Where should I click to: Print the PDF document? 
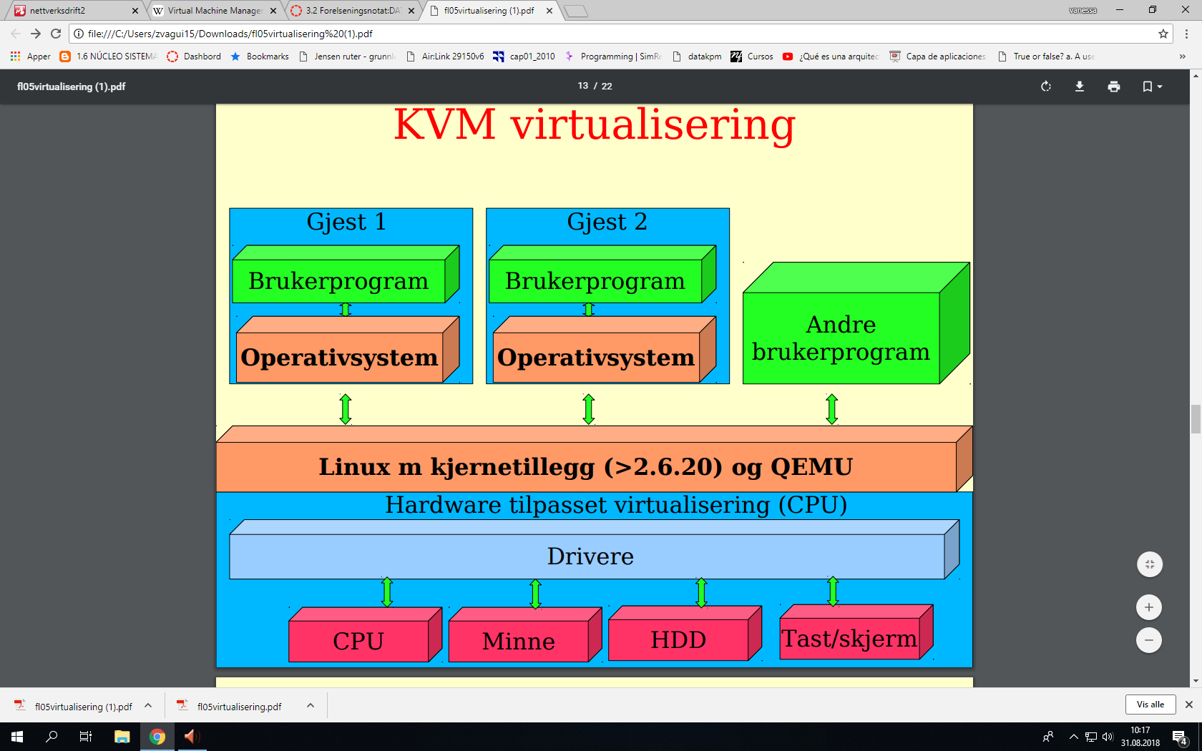(x=1114, y=87)
